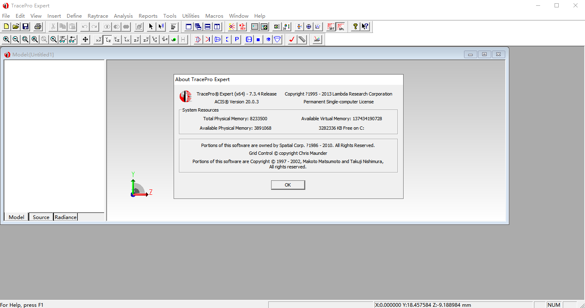Click the red checkmark toolbar icon

292,40
